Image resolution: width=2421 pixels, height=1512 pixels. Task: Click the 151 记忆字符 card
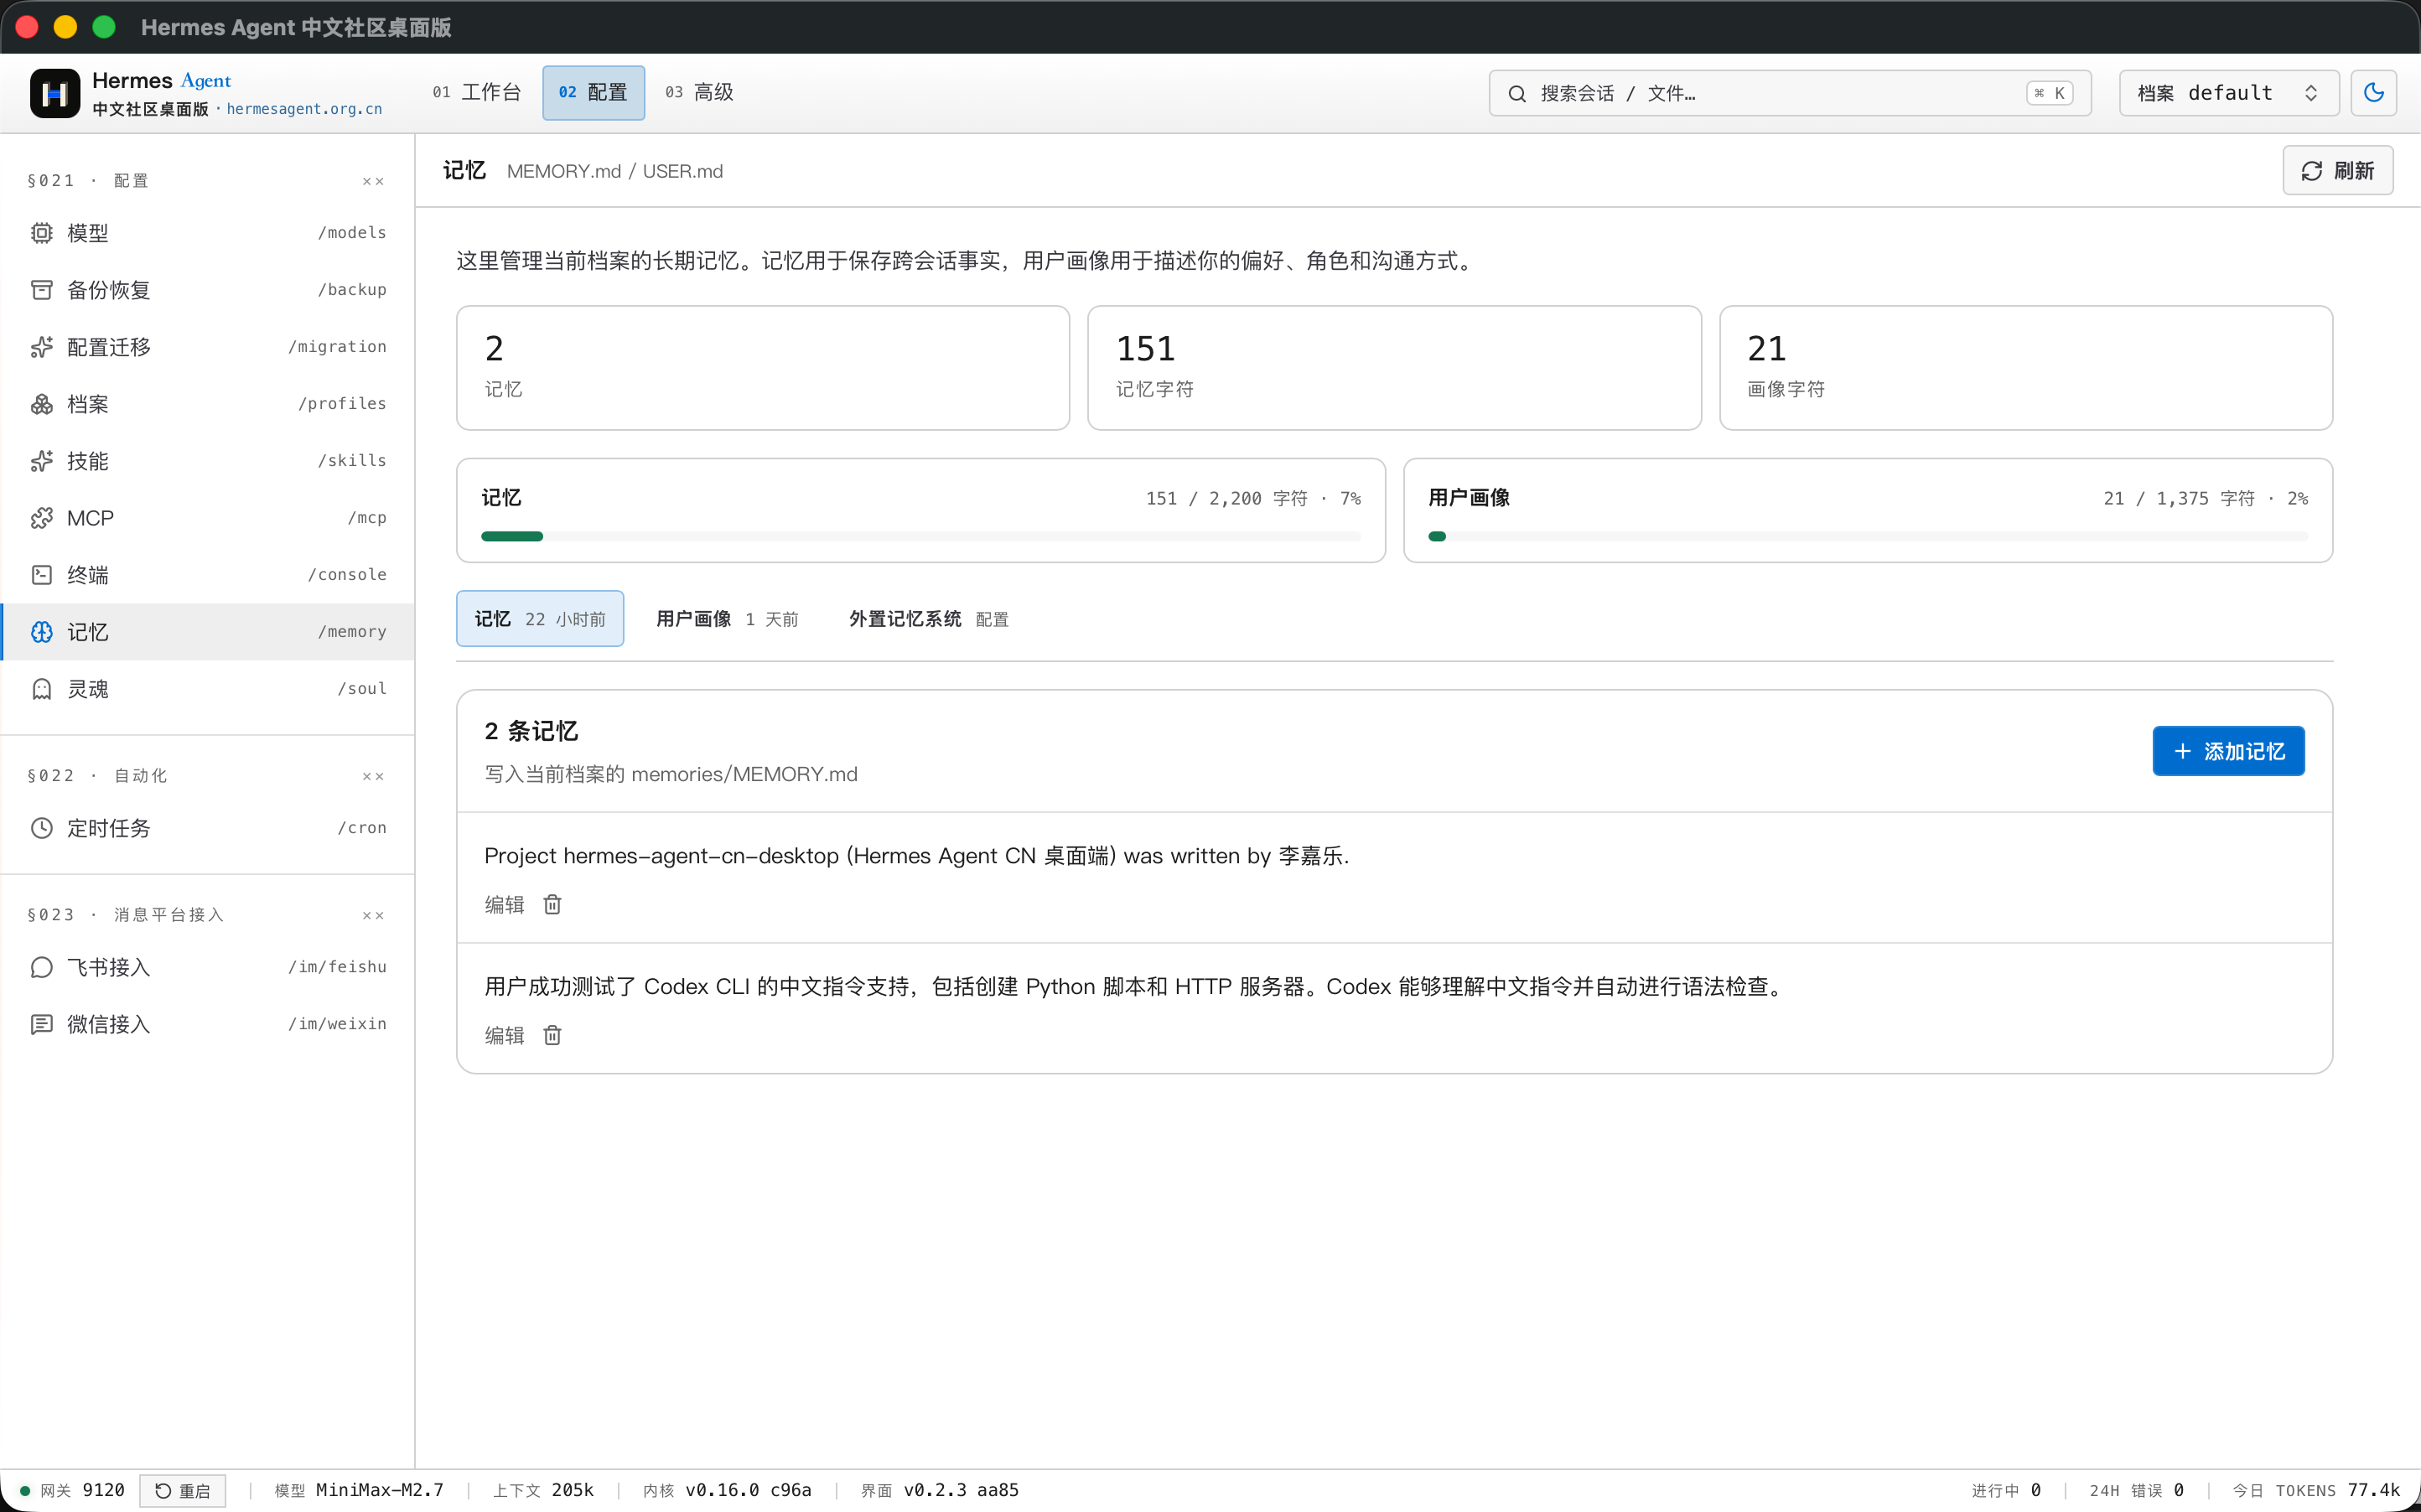(1394, 368)
